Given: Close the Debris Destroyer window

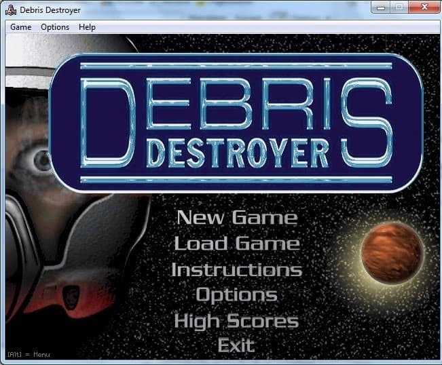Looking at the screenshot, I should (424, 7).
